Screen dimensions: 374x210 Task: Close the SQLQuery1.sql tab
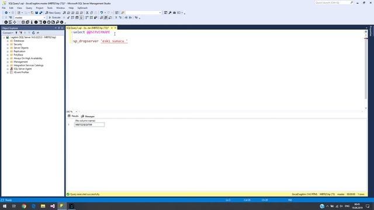[x=116, y=28]
